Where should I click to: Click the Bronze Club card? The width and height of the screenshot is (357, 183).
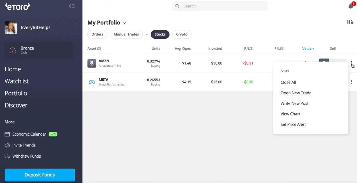(39, 50)
